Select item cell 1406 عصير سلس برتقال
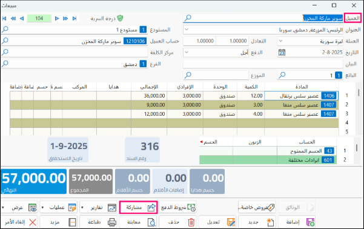 (x=302, y=96)
